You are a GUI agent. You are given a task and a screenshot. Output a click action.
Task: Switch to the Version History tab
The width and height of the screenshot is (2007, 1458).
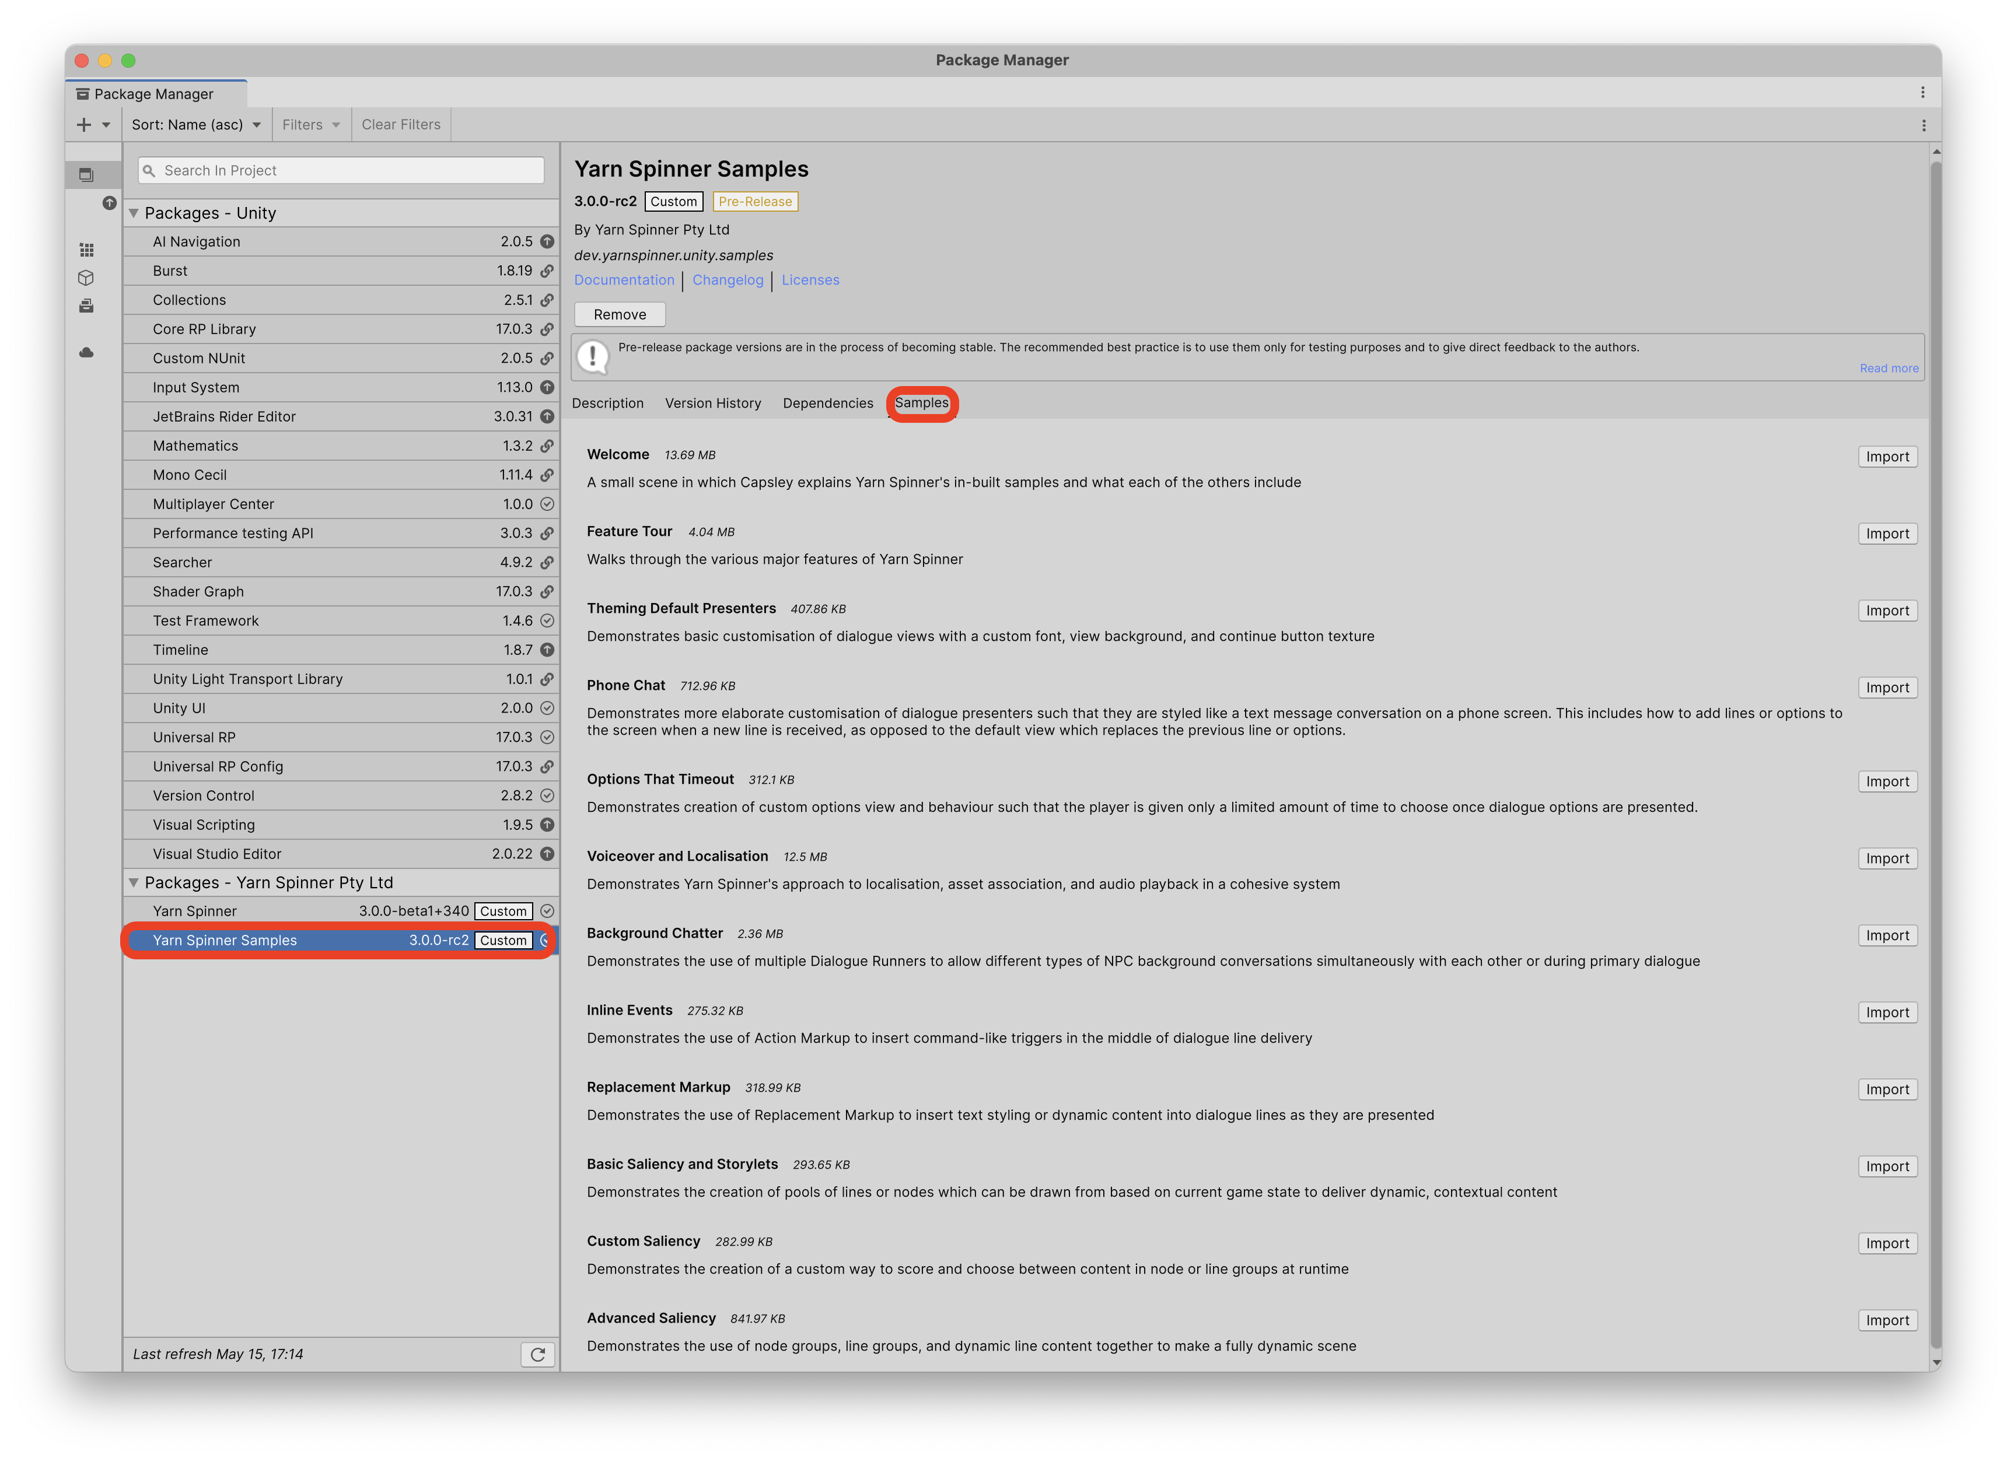click(712, 404)
